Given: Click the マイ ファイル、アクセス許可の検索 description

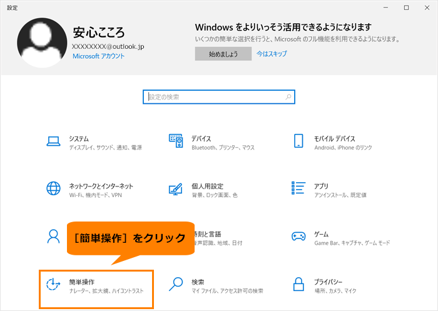Looking at the screenshot, I should (x=227, y=291).
